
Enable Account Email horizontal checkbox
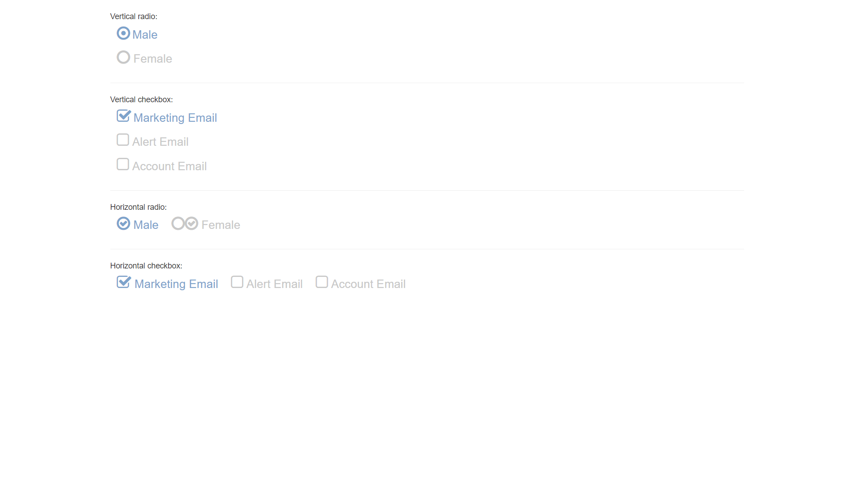[322, 283]
